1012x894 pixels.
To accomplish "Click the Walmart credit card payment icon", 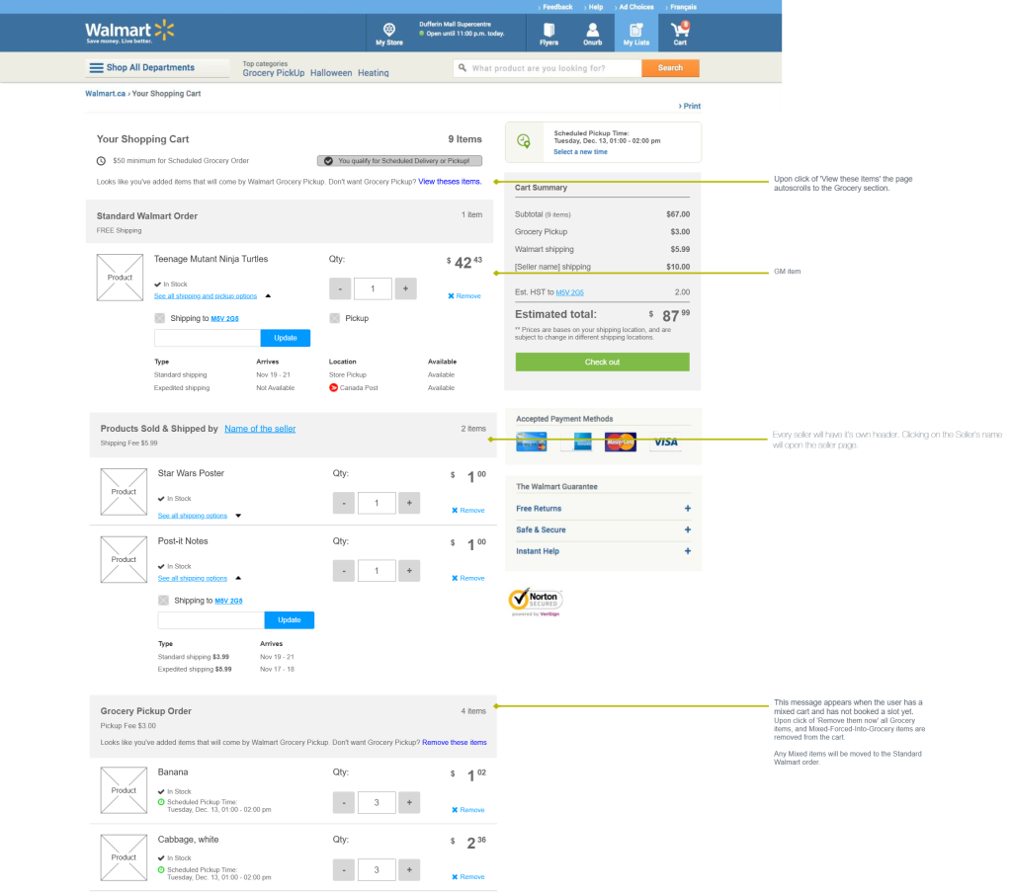I will click(532, 442).
